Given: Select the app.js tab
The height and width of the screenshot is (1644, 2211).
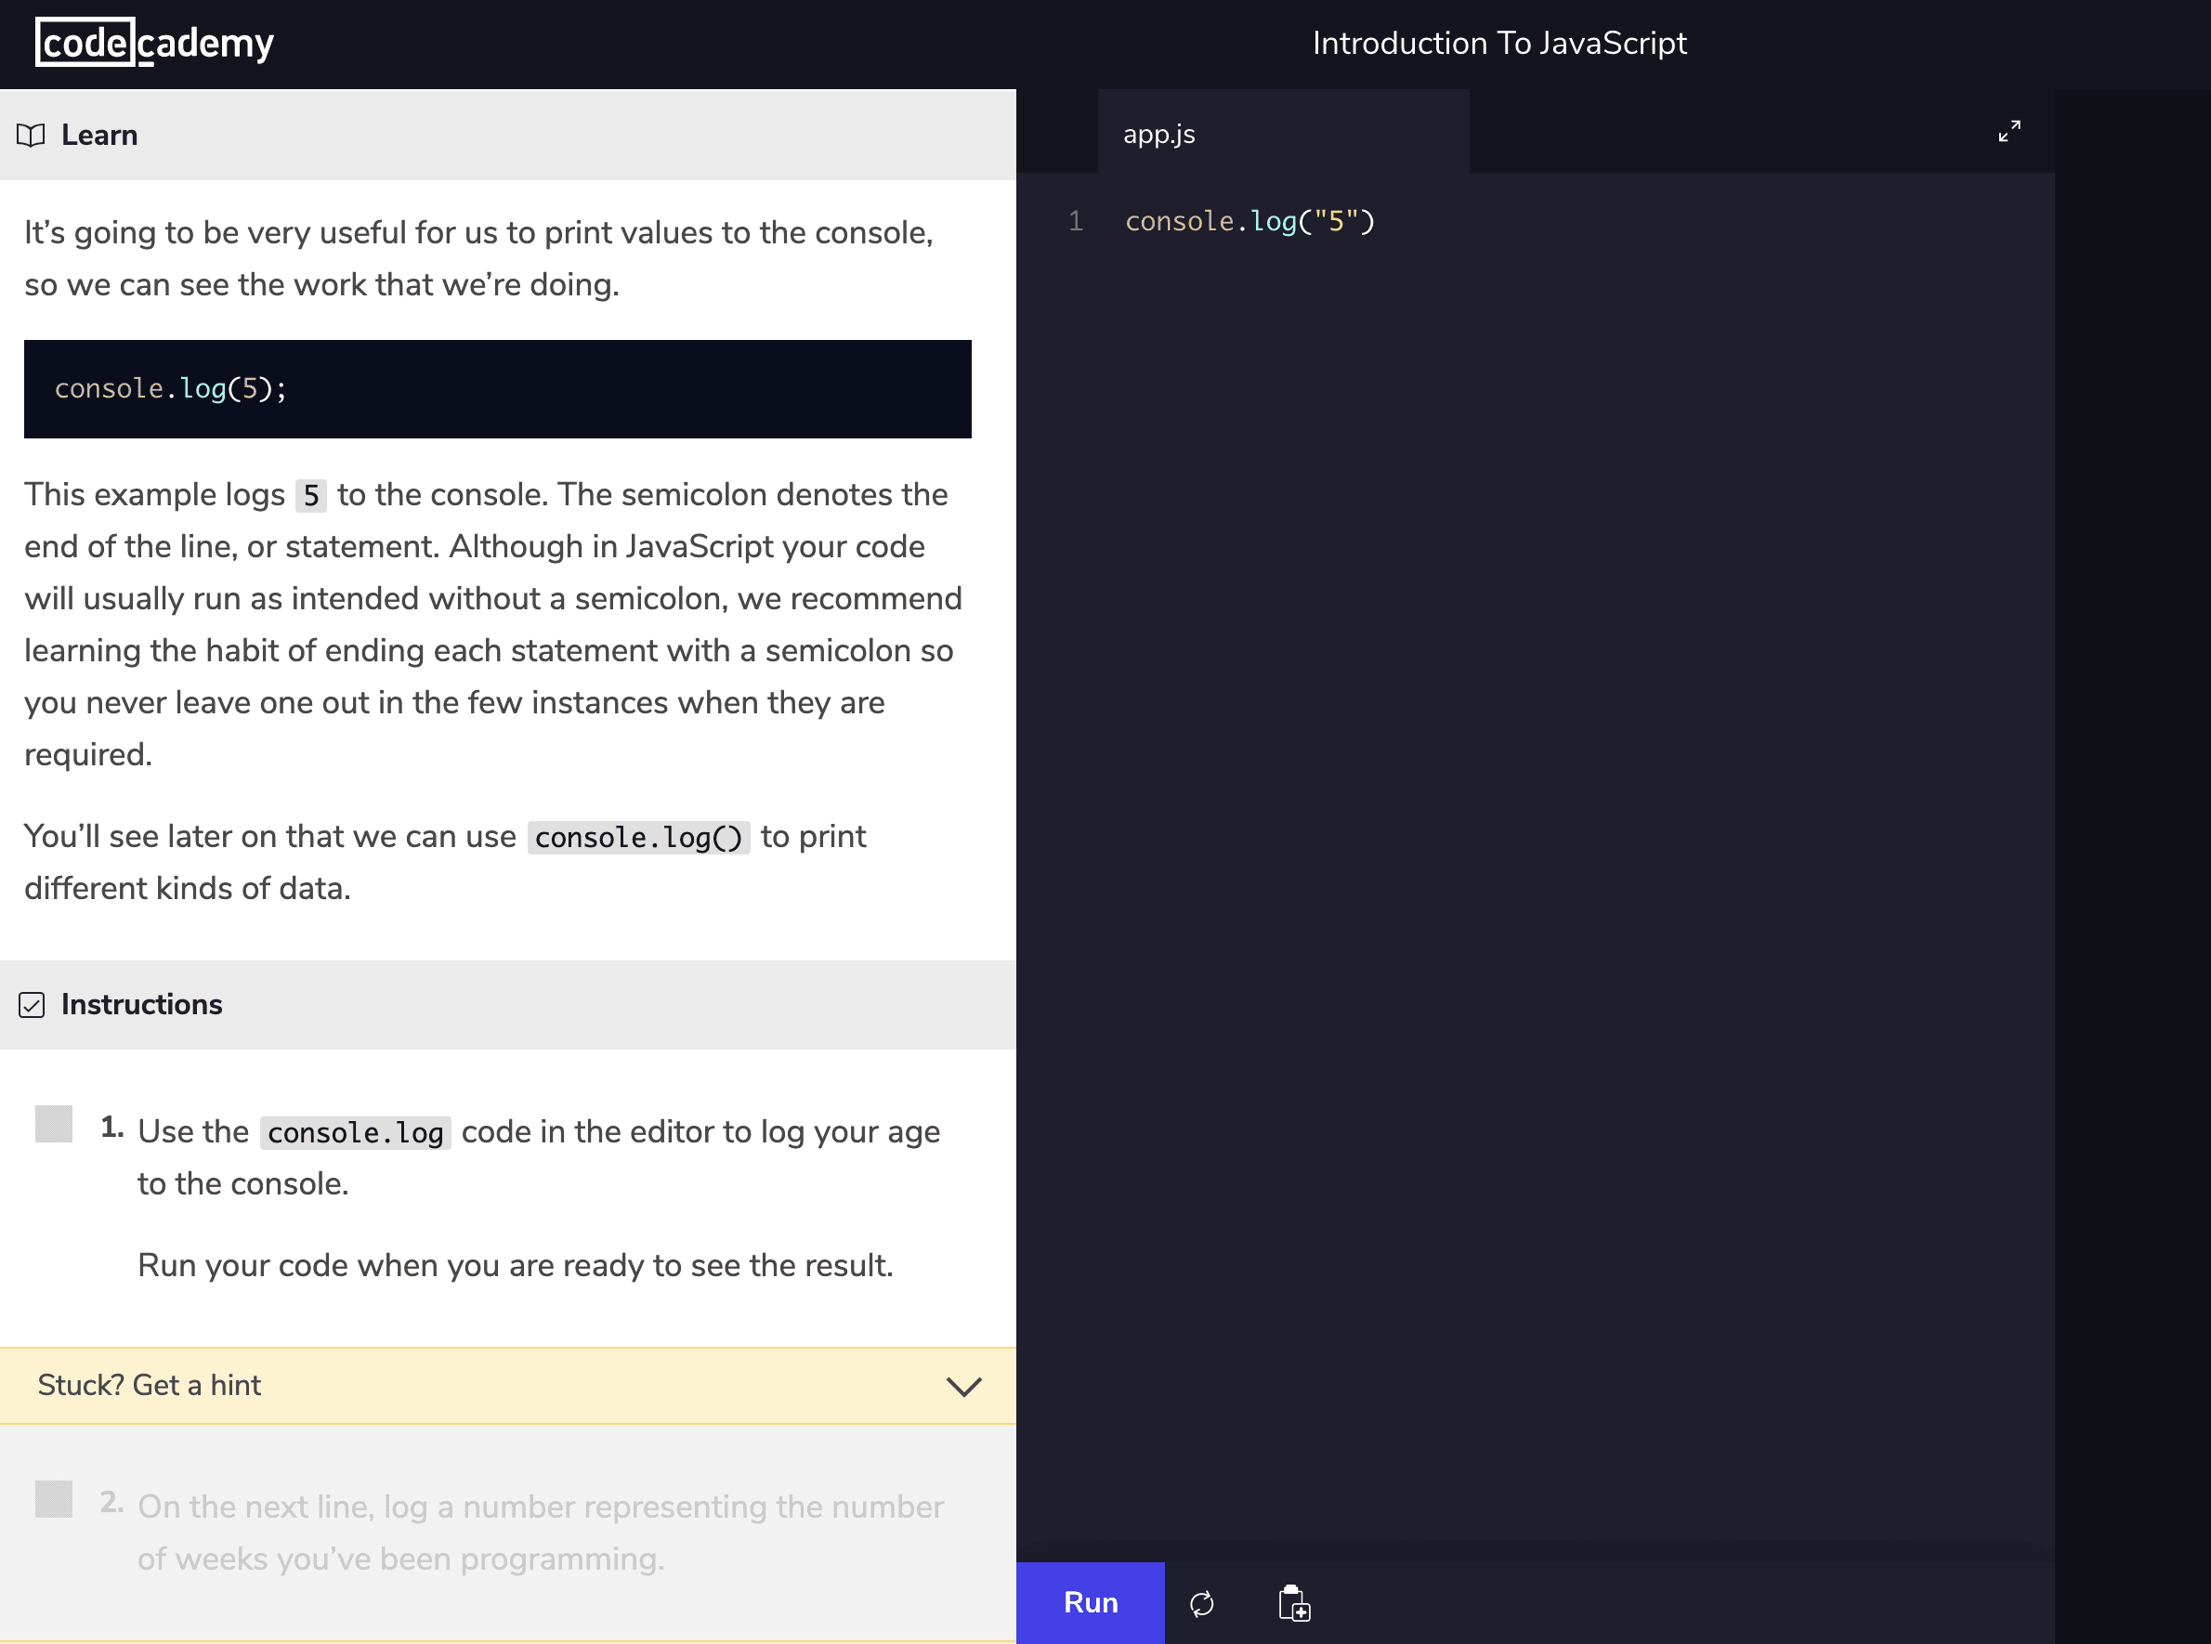Looking at the screenshot, I should [x=1158, y=134].
